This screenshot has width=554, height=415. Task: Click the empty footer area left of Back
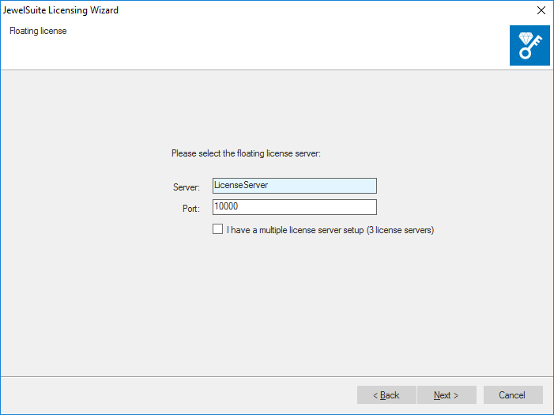coord(174,394)
